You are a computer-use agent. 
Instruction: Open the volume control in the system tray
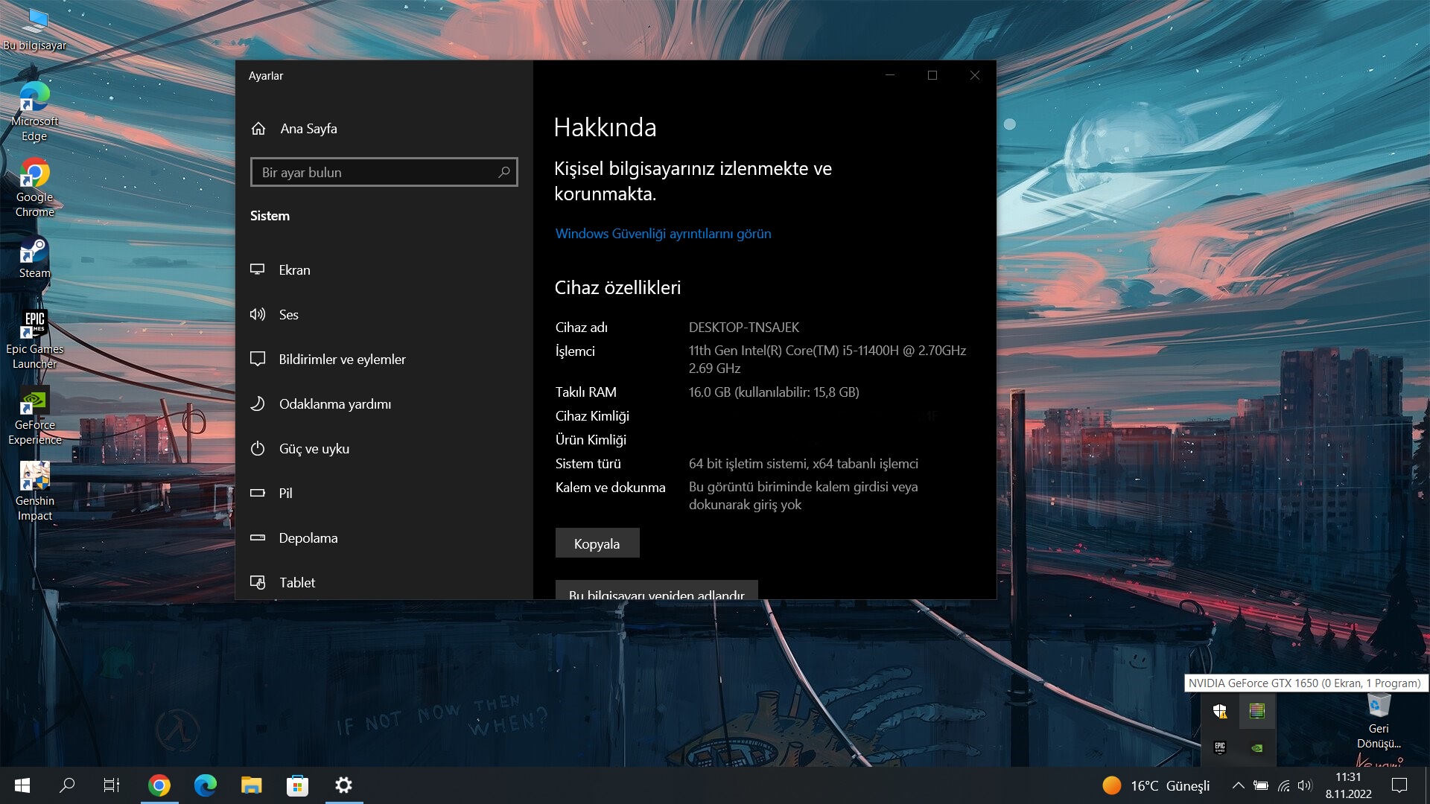click(x=1304, y=785)
